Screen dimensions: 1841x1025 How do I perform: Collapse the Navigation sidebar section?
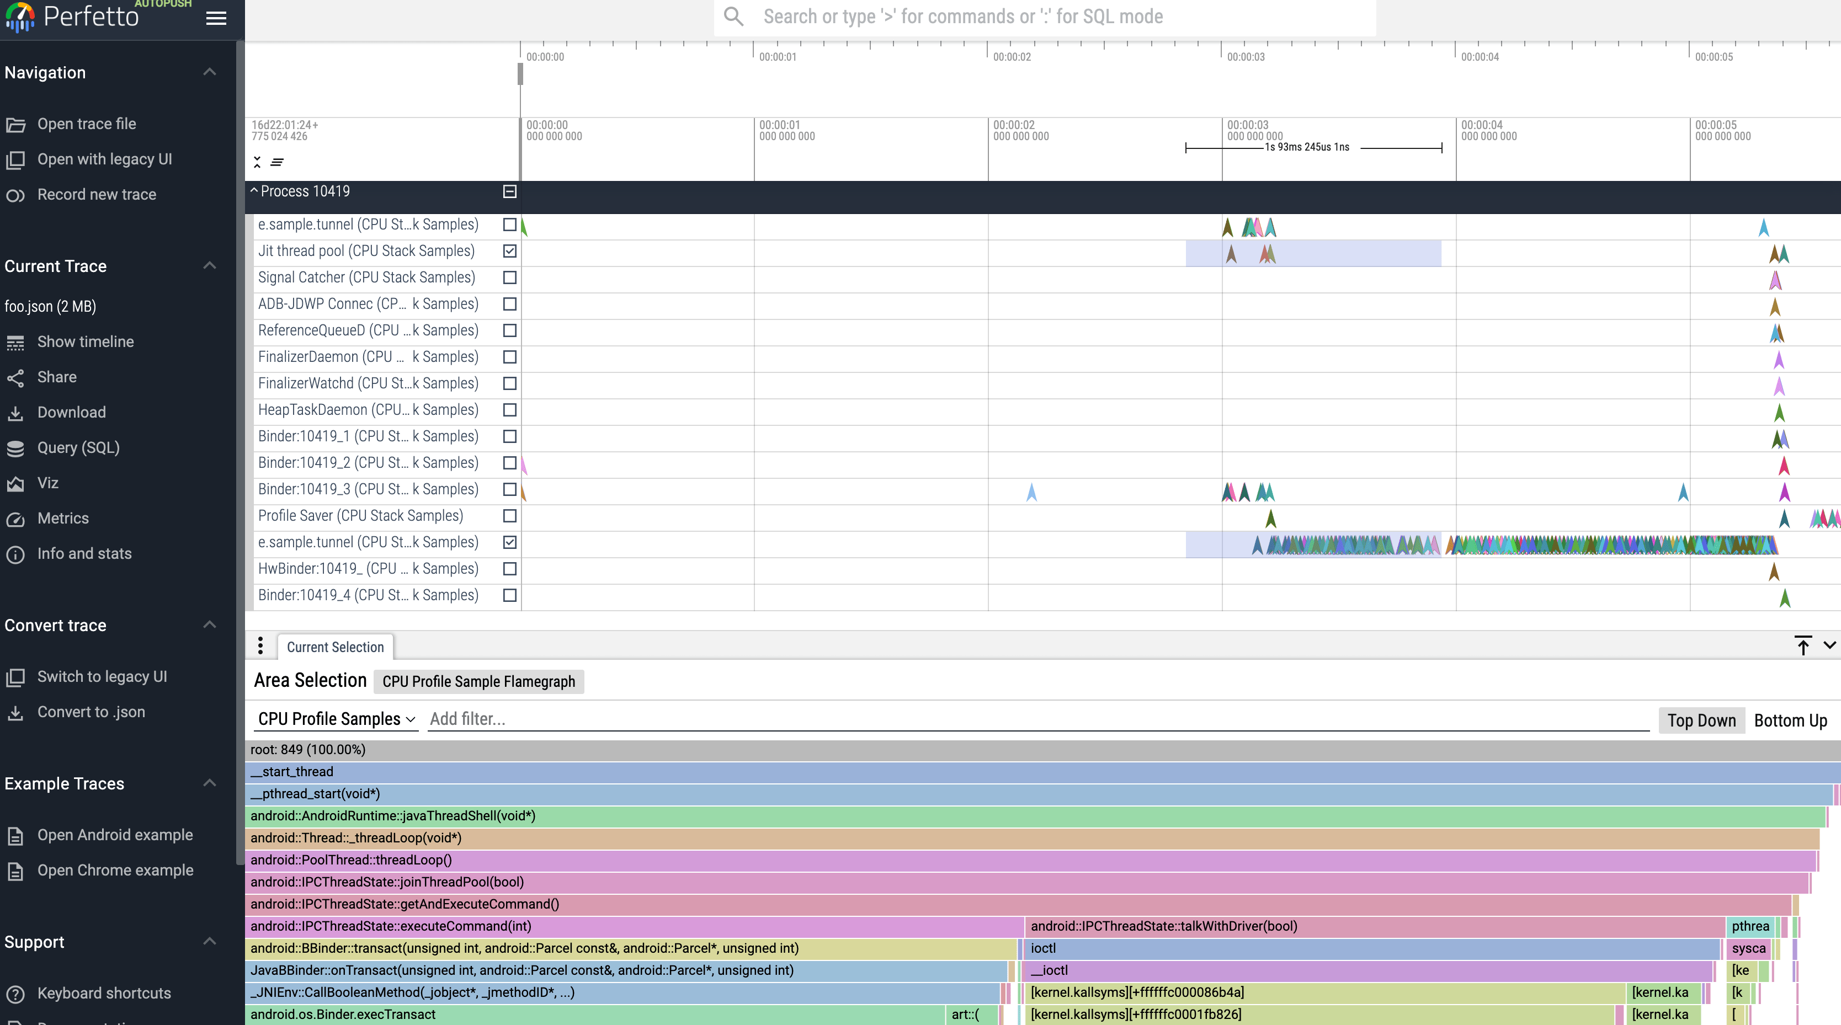tap(209, 72)
